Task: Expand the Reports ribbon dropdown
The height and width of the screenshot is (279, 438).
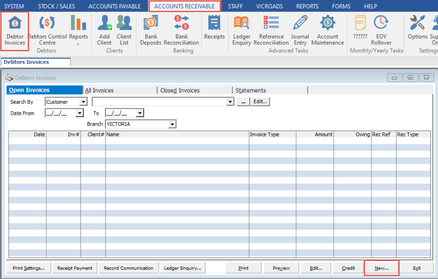Action: coord(78,44)
